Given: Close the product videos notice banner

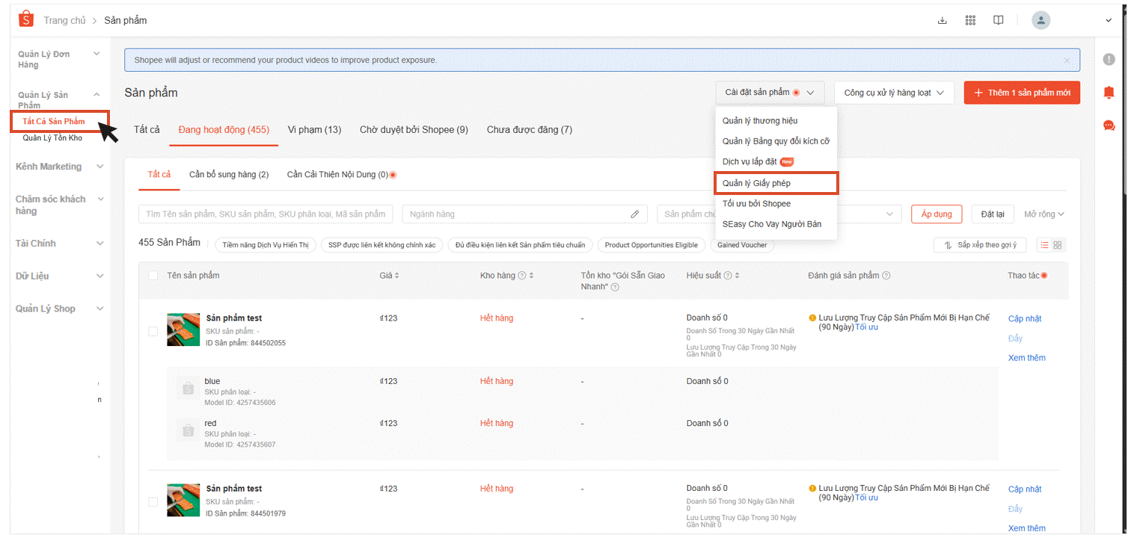Looking at the screenshot, I should click(1067, 61).
